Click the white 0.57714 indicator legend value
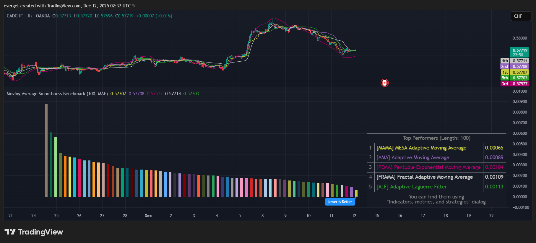The image size is (536, 243). coord(173,94)
